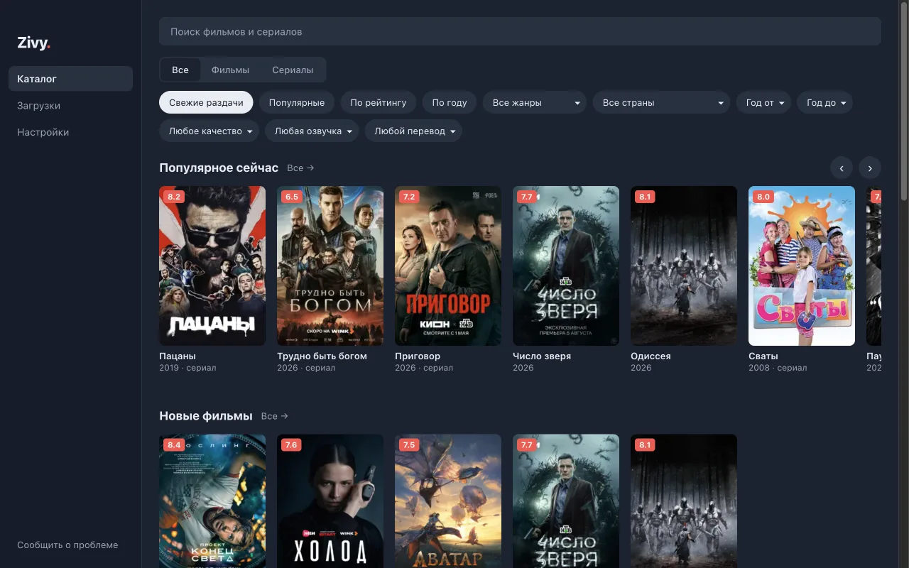Switch to the Фильмы tab
Viewport: 909px width, 568px height.
coord(230,70)
